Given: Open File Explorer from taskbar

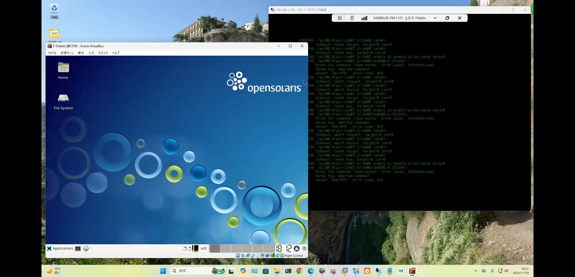Looking at the screenshot, I should tap(276, 271).
